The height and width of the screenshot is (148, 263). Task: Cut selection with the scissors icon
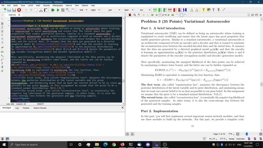[x=41, y=10]
